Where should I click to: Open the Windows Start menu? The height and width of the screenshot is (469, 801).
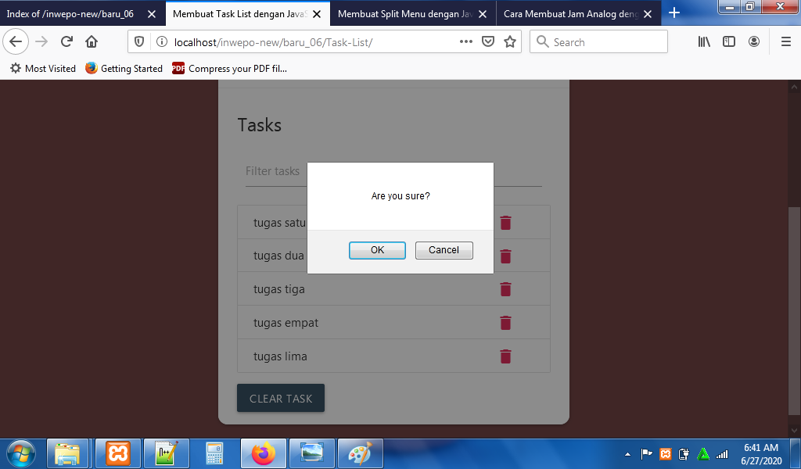pos(21,453)
